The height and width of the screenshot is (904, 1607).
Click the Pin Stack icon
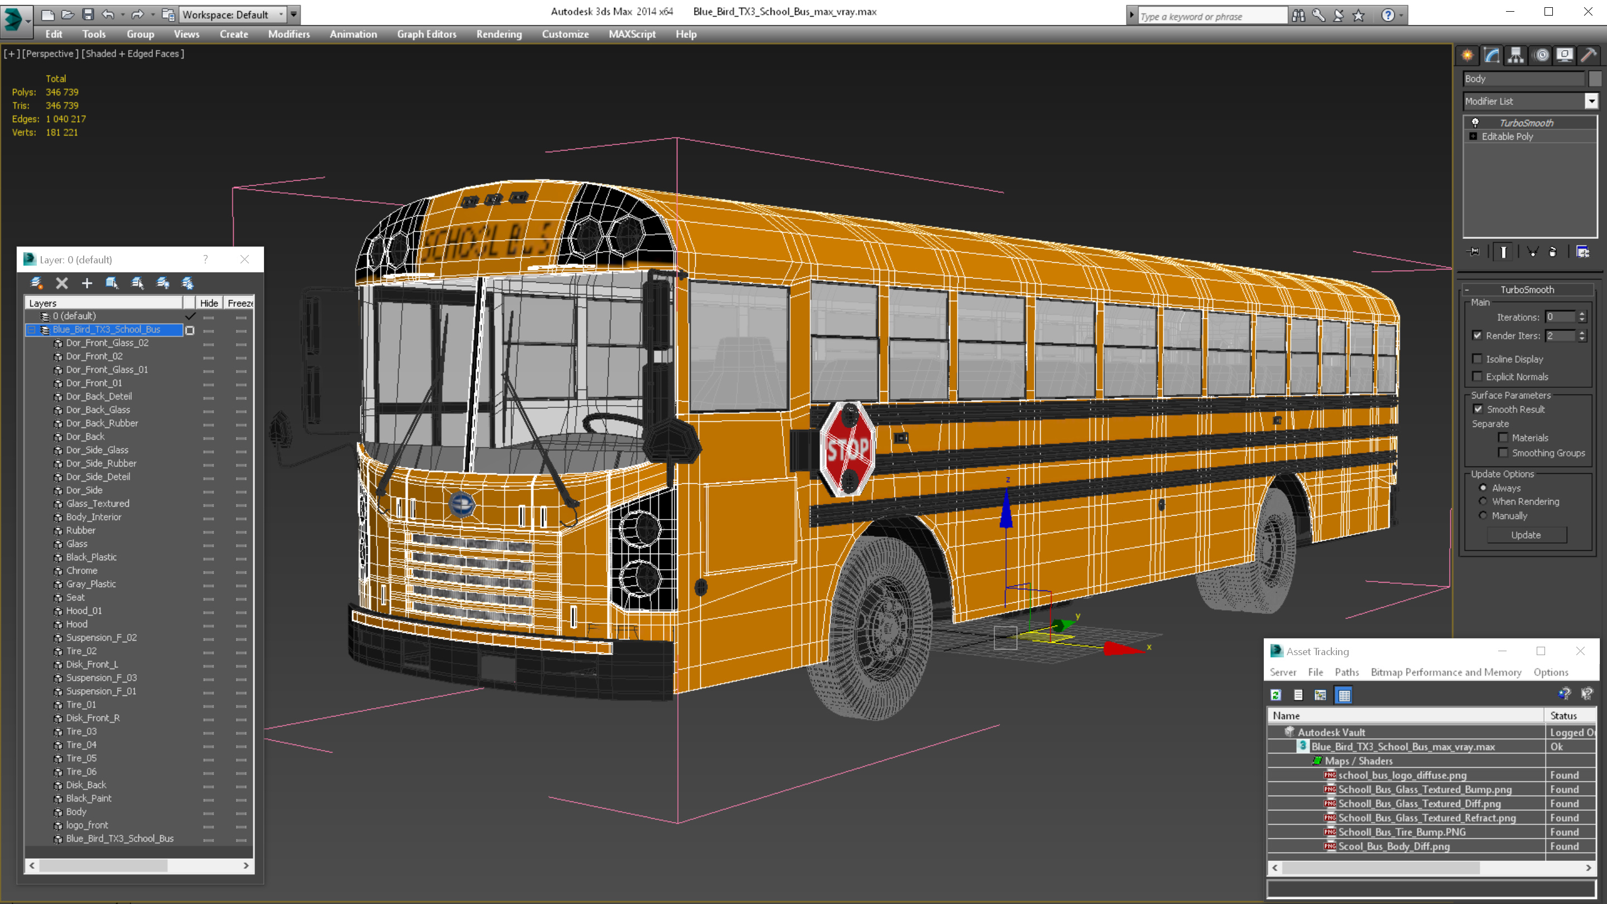click(1474, 252)
